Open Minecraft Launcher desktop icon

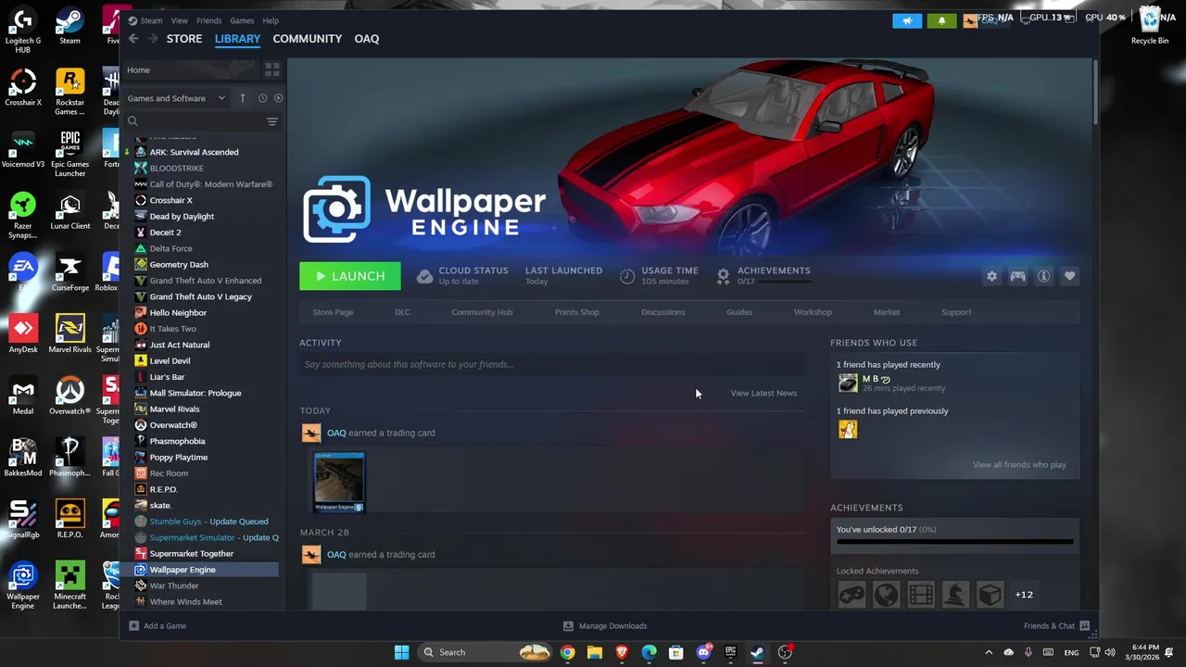(69, 585)
